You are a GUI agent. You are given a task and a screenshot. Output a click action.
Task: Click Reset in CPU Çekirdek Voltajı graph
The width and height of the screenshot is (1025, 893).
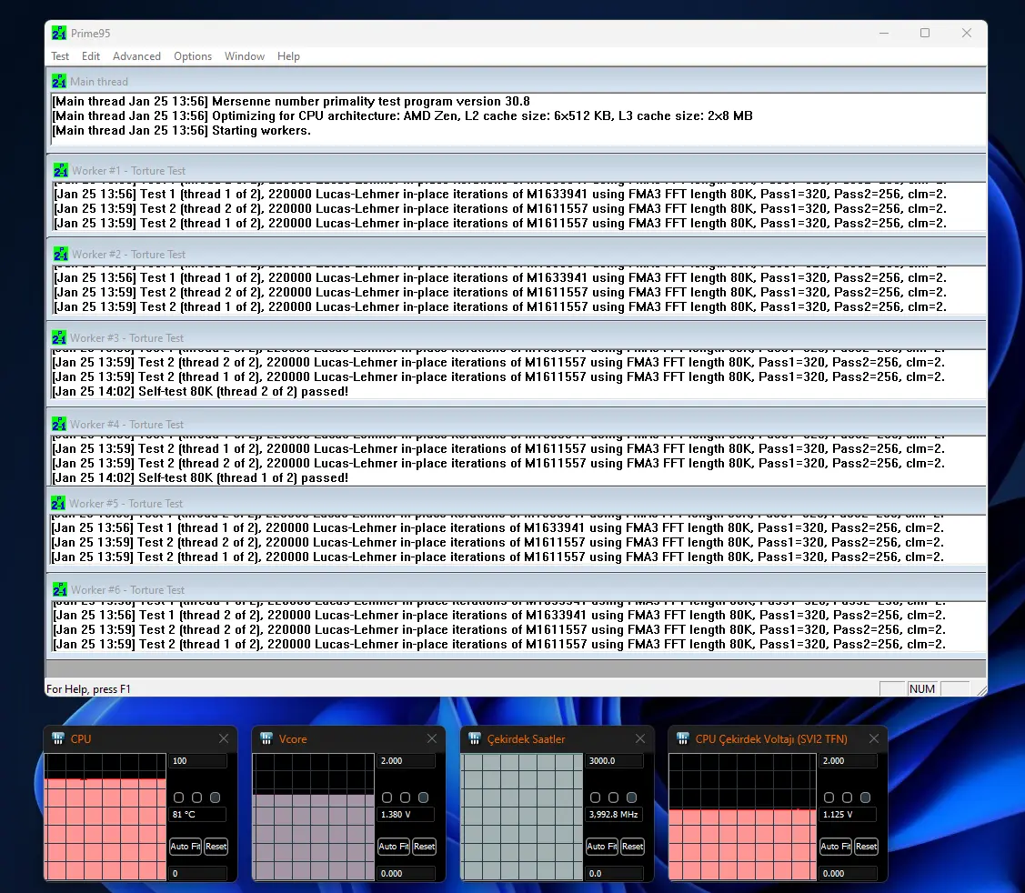coord(866,846)
